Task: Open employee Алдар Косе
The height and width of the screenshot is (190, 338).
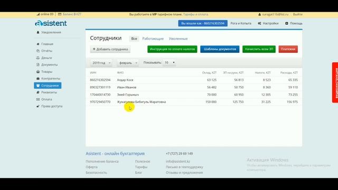Action: point(125,80)
